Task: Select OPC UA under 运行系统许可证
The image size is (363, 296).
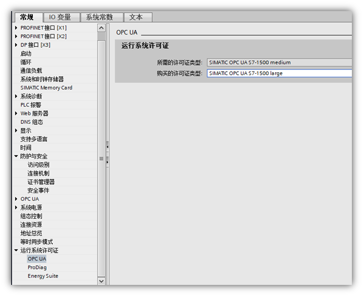Action: click(37, 259)
